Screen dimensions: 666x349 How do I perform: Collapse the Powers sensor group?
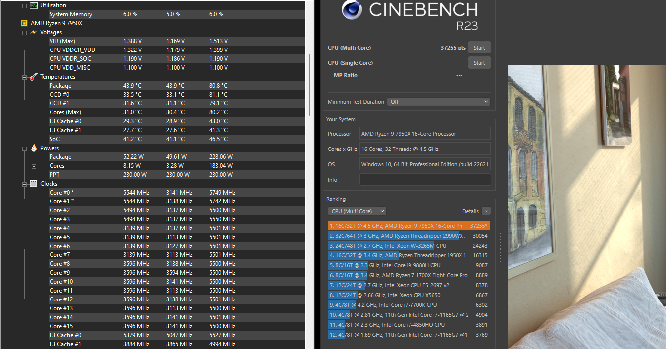tap(24, 148)
